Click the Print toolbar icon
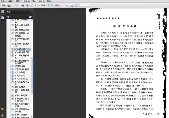169x118 pixels. coord(4,5)
